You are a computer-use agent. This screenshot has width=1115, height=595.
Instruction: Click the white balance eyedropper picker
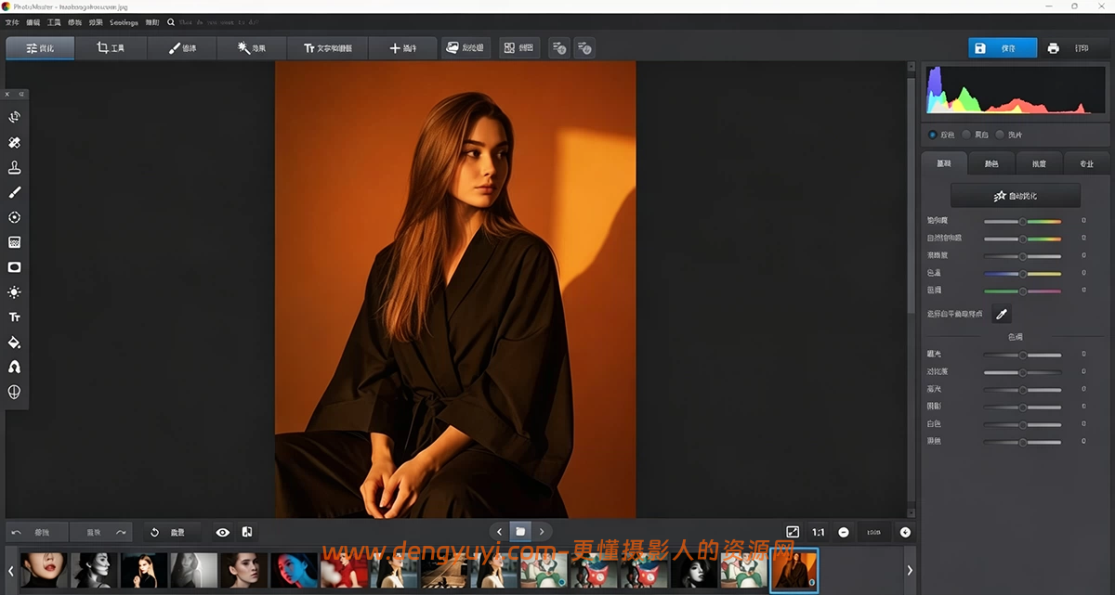click(x=1002, y=314)
